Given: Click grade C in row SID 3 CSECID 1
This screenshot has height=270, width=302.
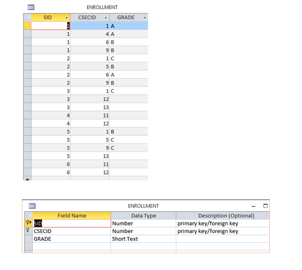Looking at the screenshot, I should coord(129,91).
